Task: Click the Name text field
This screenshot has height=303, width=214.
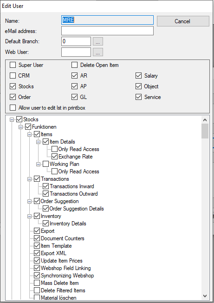Action: [108, 20]
